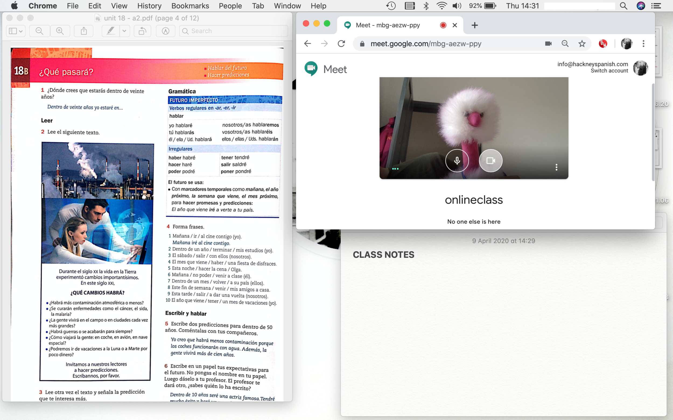The image size is (673, 420).
Task: Toggle the camera in Meet preview
Action: [490, 160]
